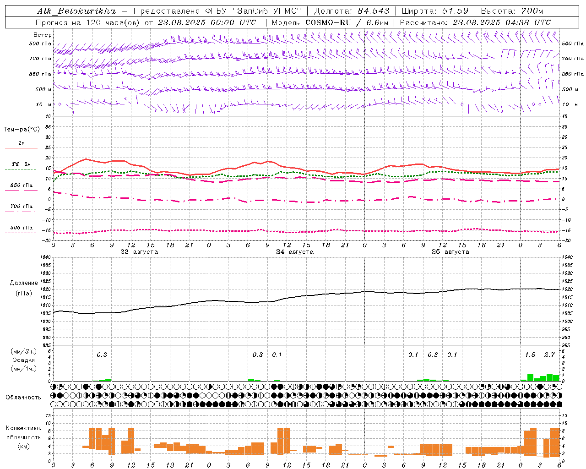
Task: Click the 25 августа date label
Action: pos(450,252)
